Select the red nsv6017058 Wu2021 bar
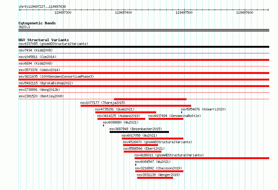This screenshot has height=190, width=278. 152,139
